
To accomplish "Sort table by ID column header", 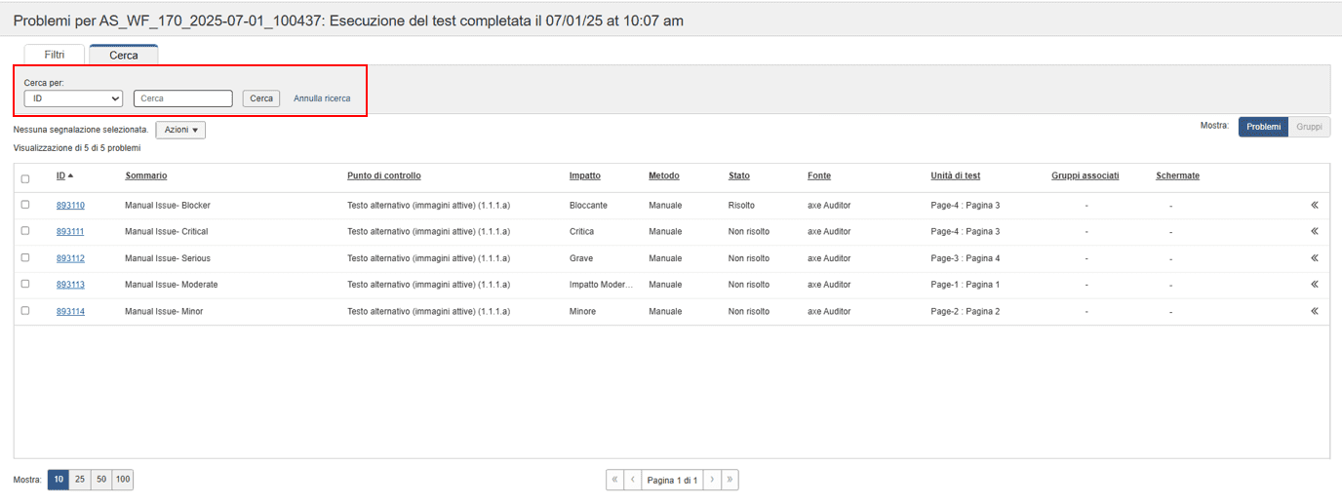I will click(61, 175).
